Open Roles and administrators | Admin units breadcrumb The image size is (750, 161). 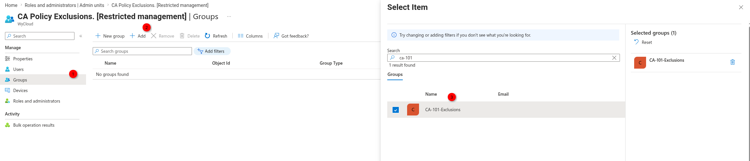tap(65, 5)
